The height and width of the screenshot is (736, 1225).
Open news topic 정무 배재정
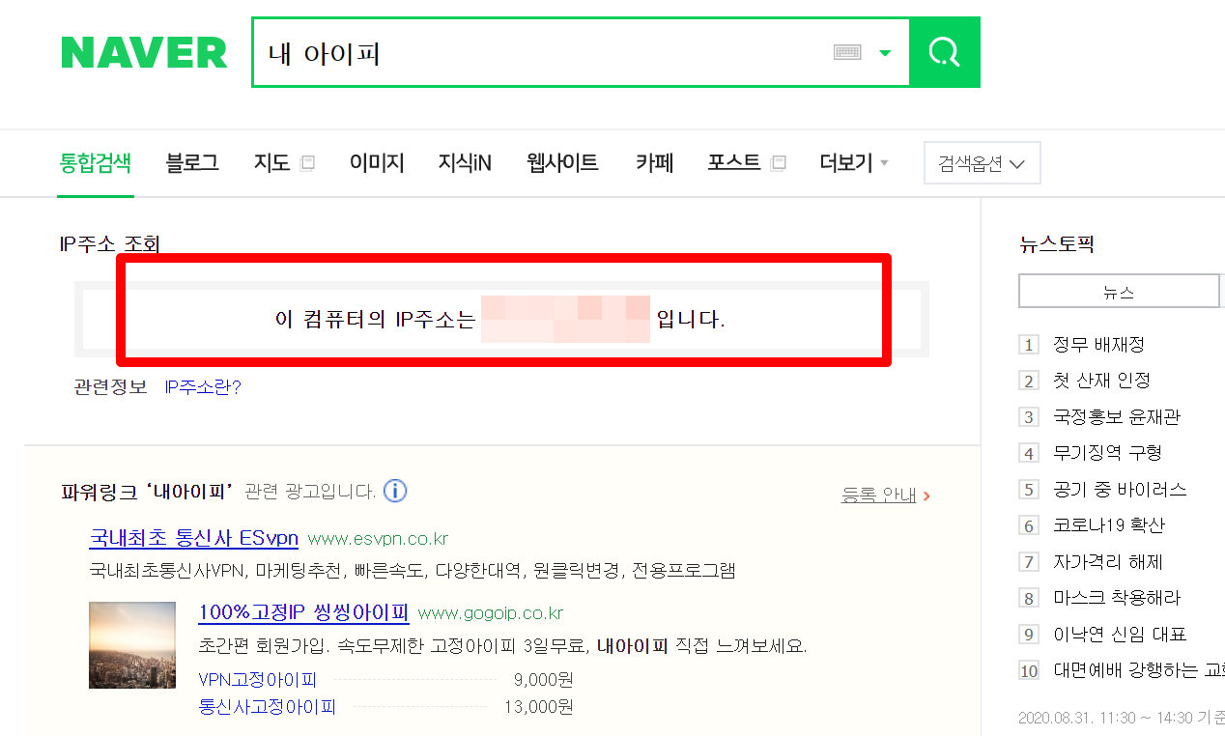(x=1098, y=345)
